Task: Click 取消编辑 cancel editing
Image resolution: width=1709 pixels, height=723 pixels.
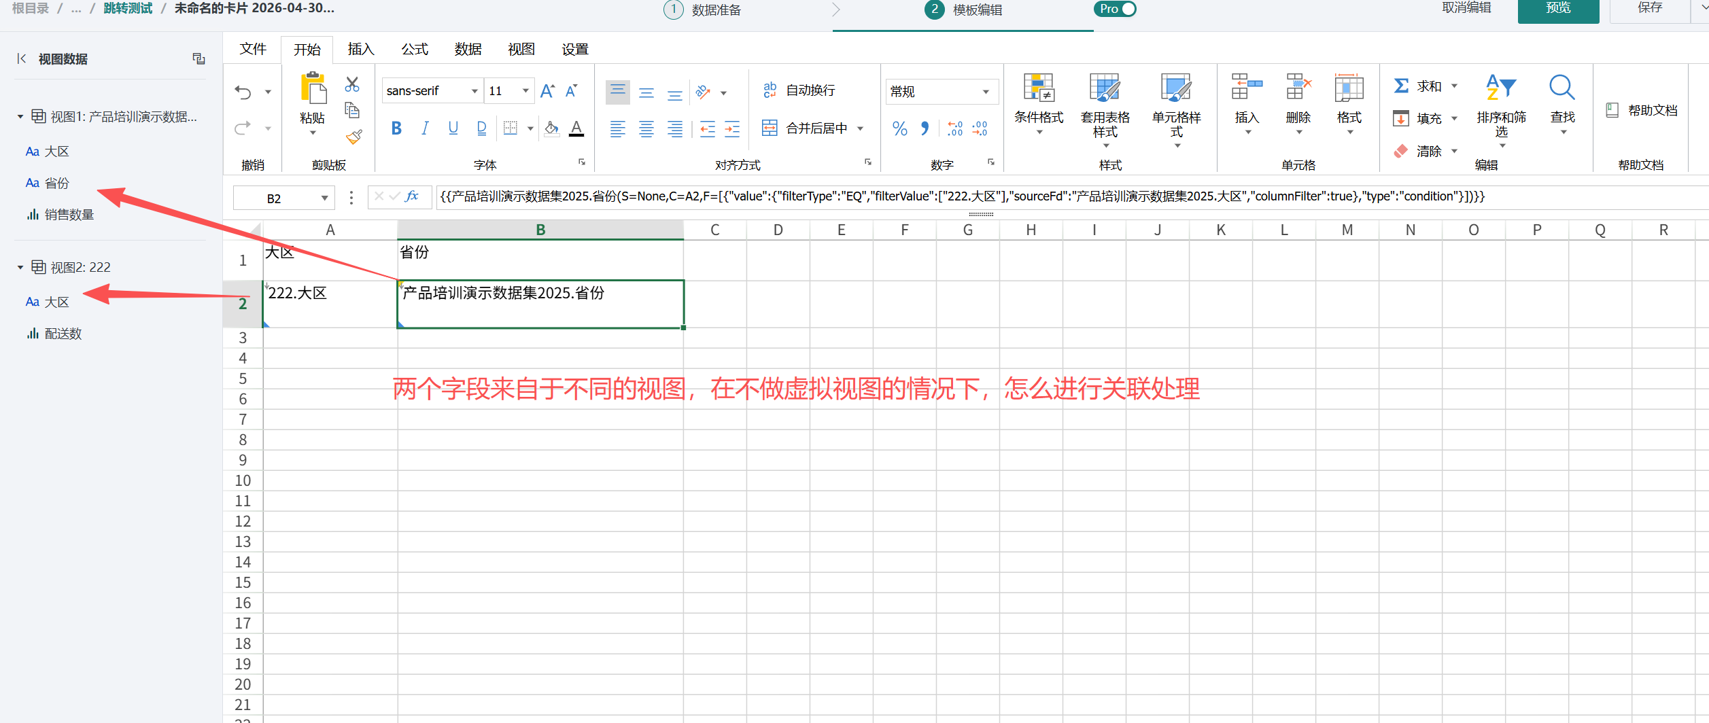Action: 1466,8
